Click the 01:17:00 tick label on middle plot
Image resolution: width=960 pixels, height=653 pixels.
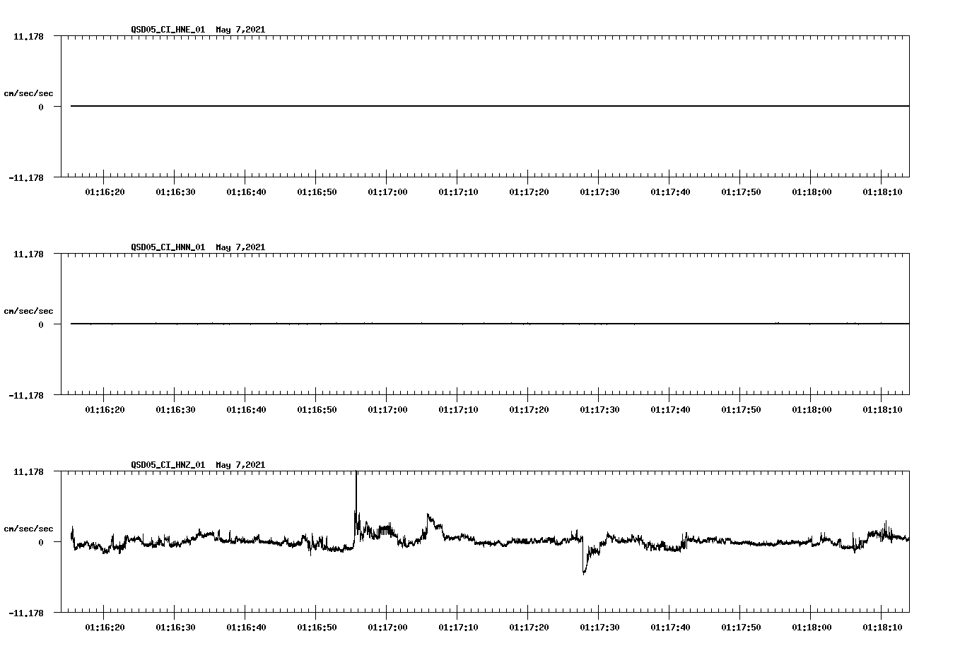(x=387, y=408)
